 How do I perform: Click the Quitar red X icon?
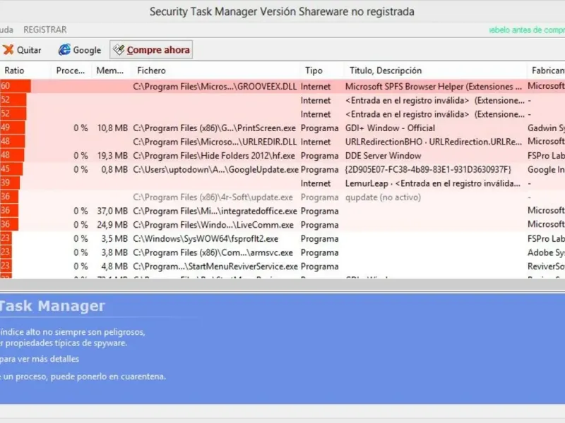pyautogui.click(x=8, y=49)
